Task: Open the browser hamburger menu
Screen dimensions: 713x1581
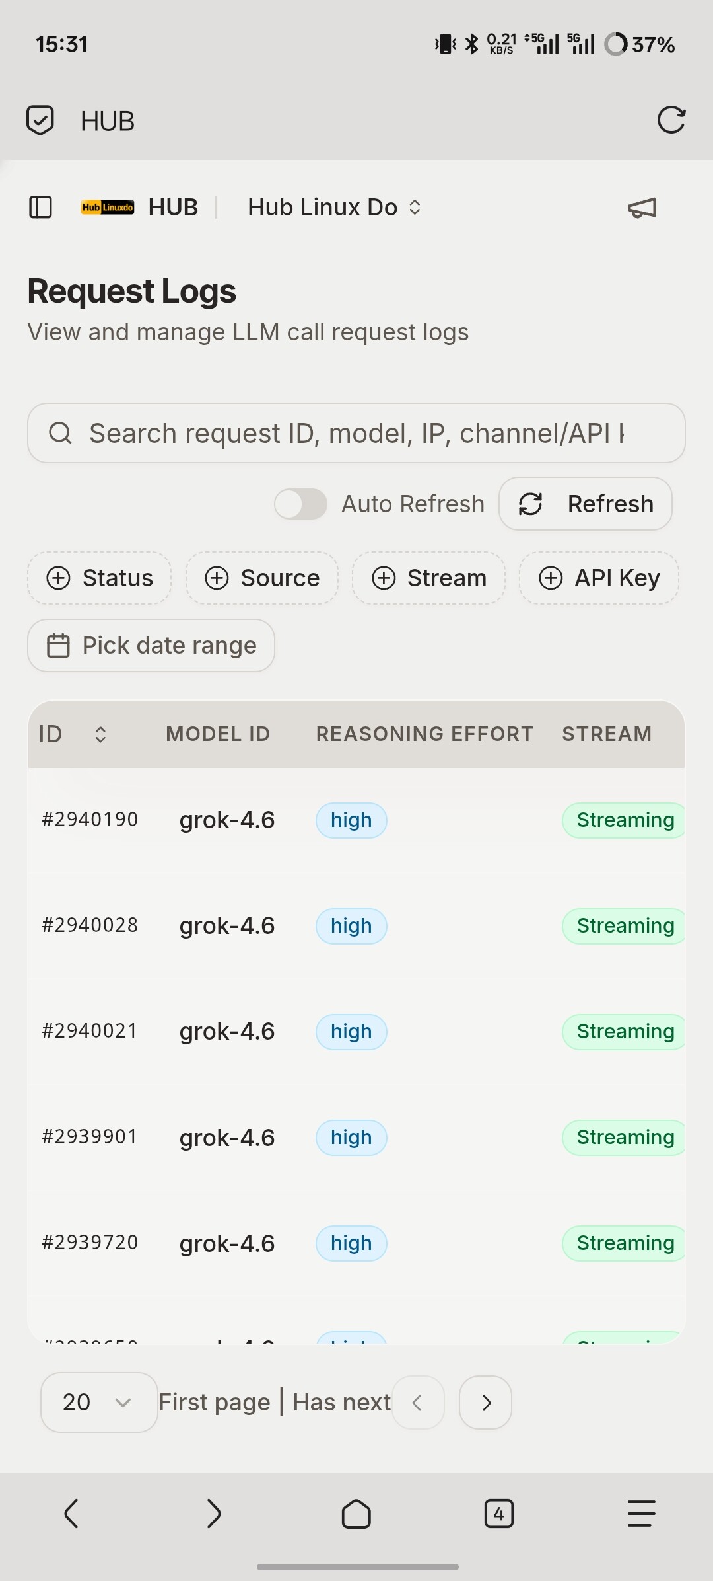Action: pyautogui.click(x=642, y=1514)
